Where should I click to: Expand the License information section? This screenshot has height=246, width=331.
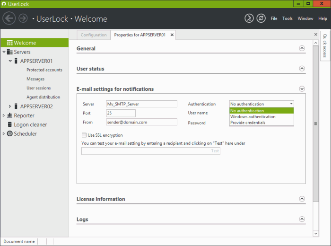click(x=302, y=199)
